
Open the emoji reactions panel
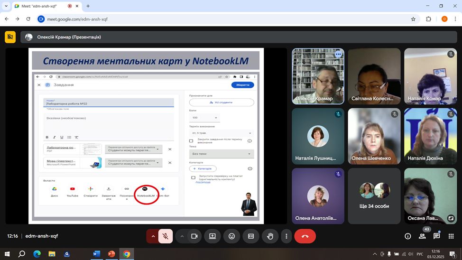pyautogui.click(x=231, y=236)
